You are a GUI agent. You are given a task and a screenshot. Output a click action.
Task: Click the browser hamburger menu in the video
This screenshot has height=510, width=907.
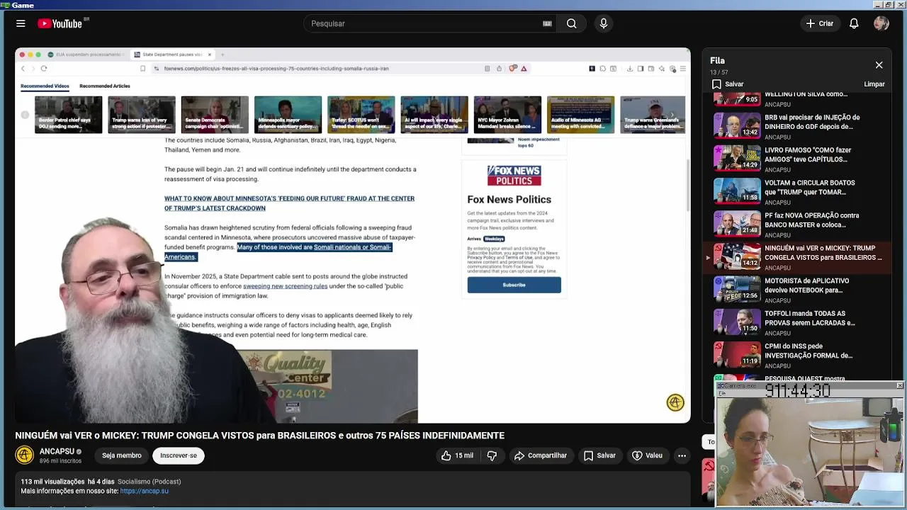click(682, 69)
